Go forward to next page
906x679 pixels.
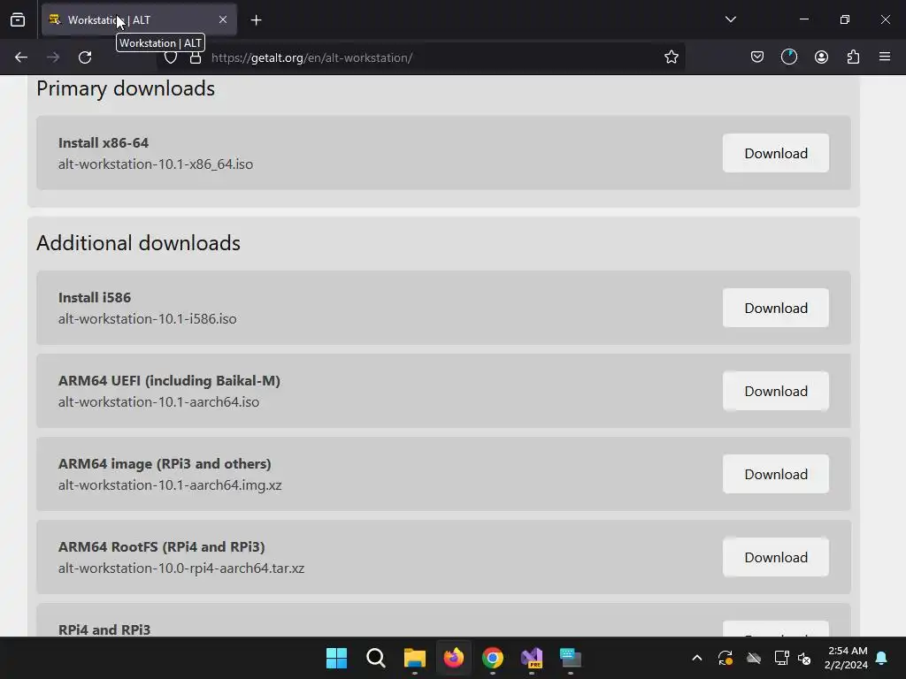53,57
